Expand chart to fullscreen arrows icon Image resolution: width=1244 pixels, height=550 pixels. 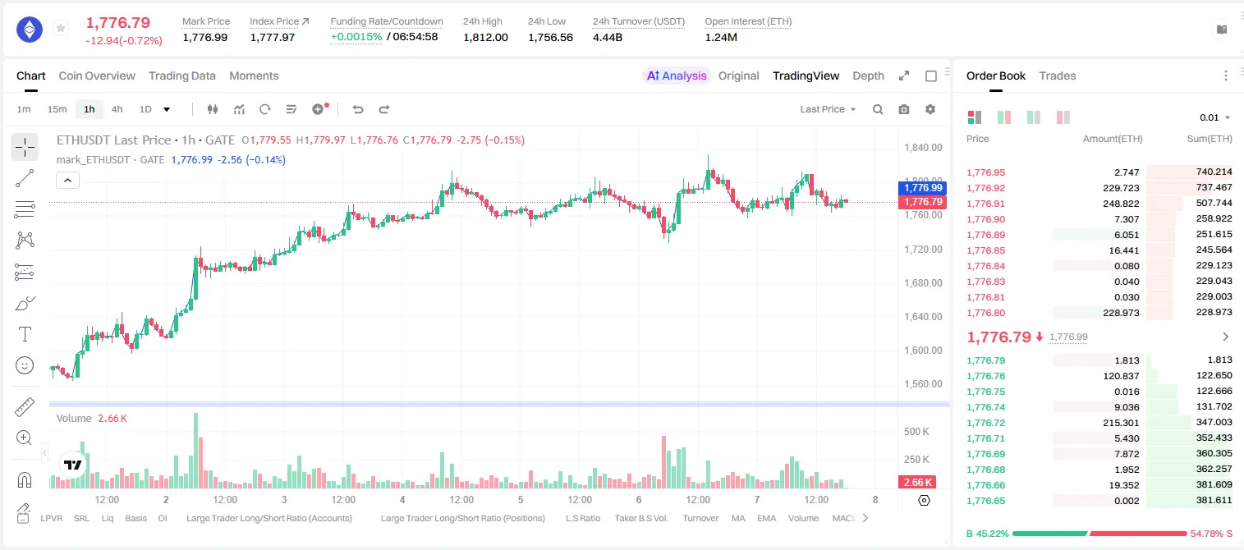(904, 76)
